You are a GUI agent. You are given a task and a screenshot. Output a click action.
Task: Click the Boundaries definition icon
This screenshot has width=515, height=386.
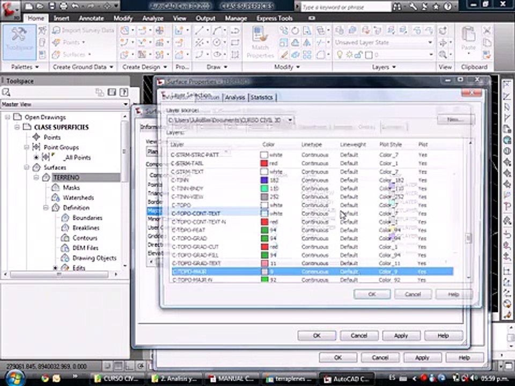point(65,218)
